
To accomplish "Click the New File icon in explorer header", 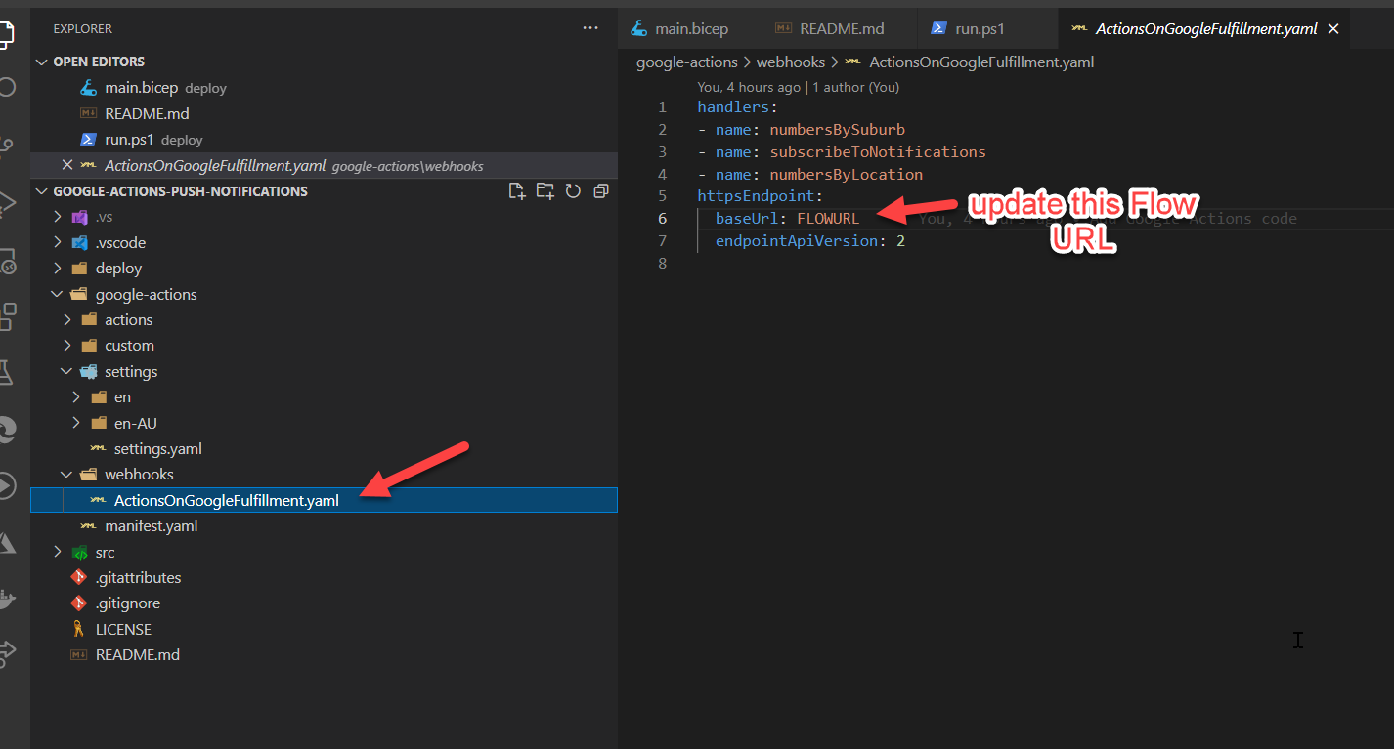I will [517, 191].
